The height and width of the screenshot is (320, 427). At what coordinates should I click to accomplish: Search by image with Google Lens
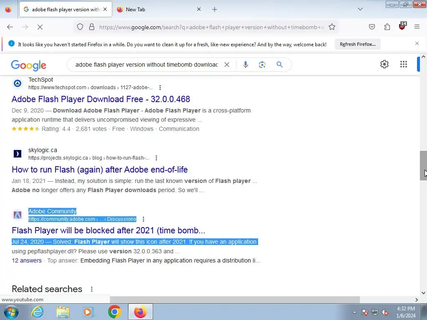coord(262,65)
